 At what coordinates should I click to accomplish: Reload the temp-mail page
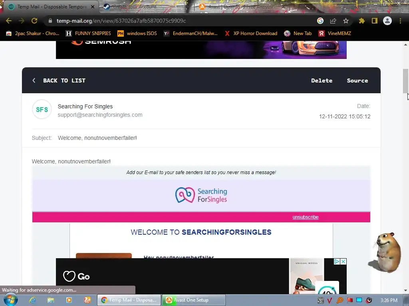[x=34, y=21]
